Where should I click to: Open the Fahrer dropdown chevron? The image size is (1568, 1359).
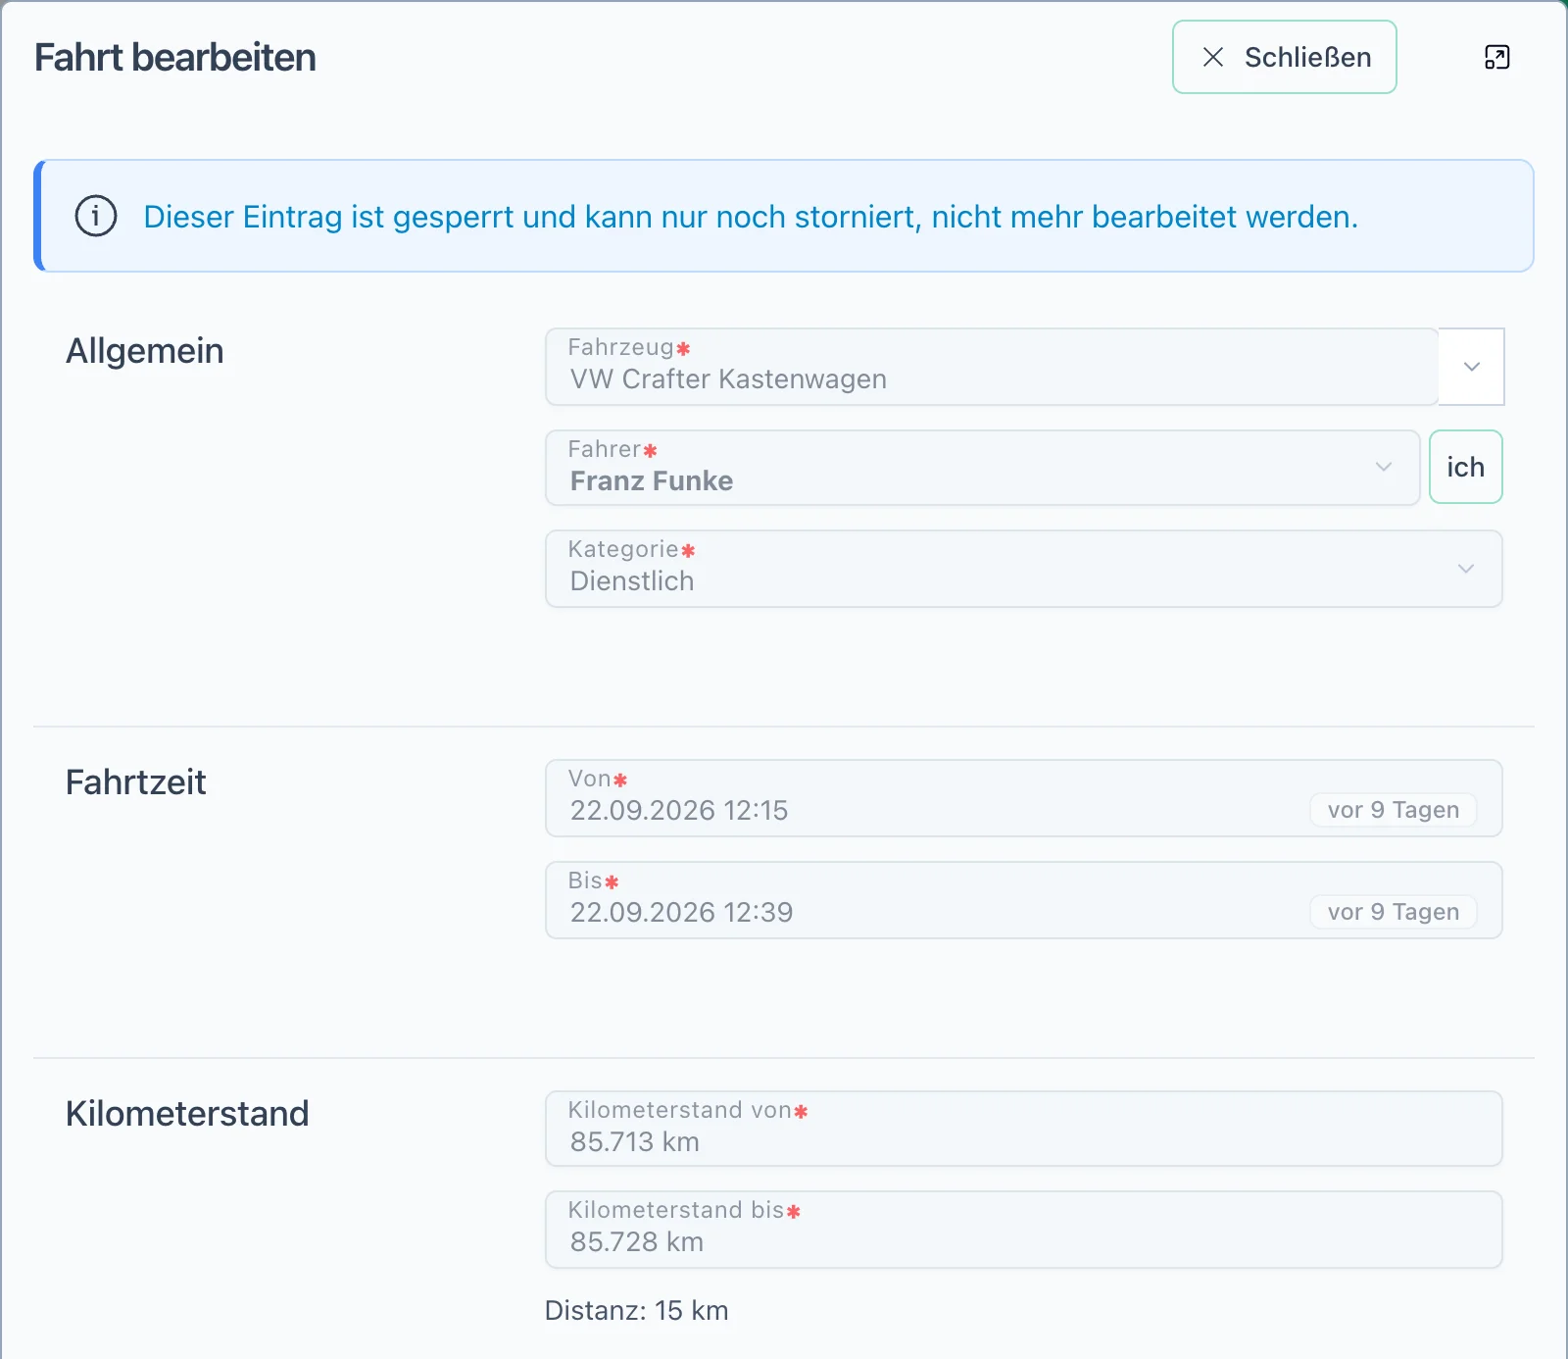click(1383, 467)
